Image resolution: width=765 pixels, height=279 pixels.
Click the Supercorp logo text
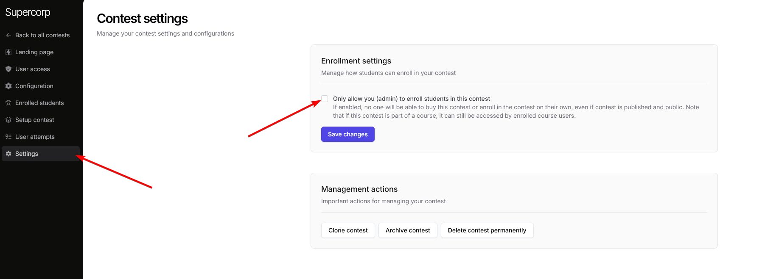(x=28, y=12)
